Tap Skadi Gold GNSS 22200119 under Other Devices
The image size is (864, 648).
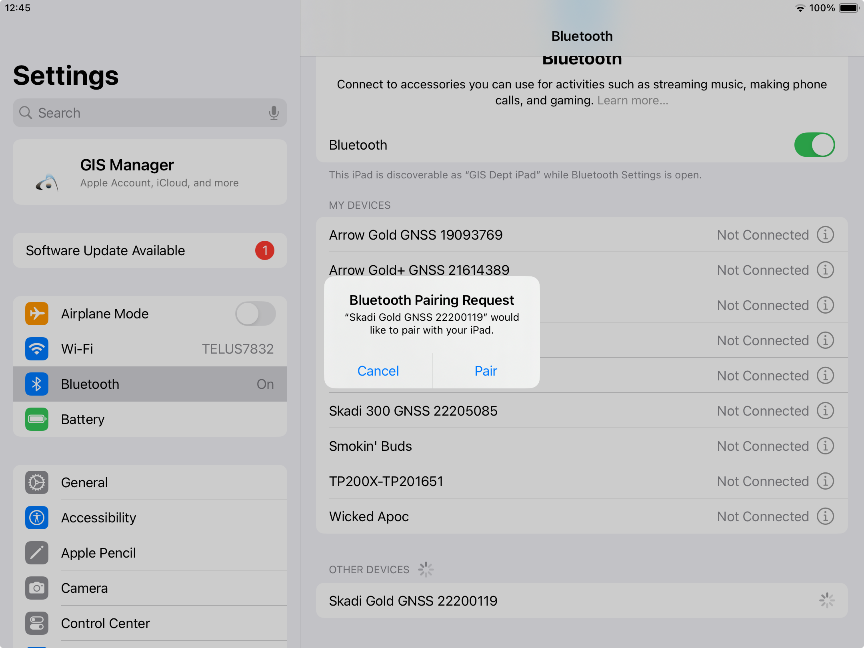(582, 601)
